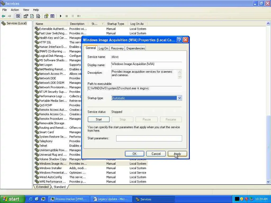Click the security shield tray icon

click(242, 199)
